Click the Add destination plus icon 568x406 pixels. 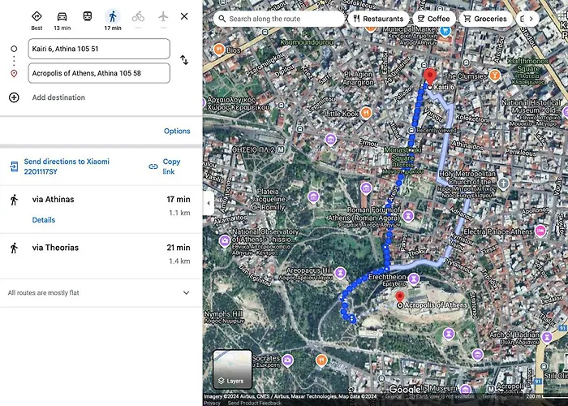[14, 97]
